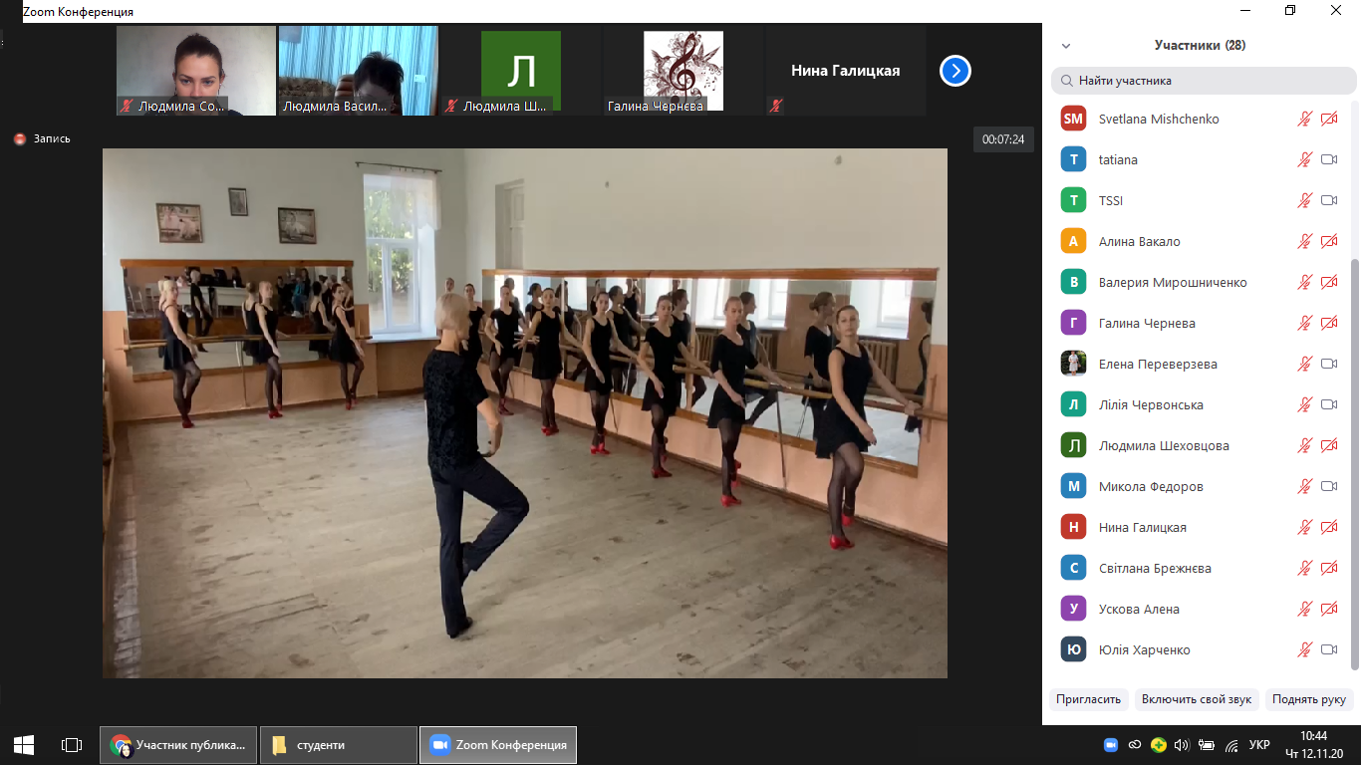Click the participants list vertical scrollbar

click(x=1352, y=458)
